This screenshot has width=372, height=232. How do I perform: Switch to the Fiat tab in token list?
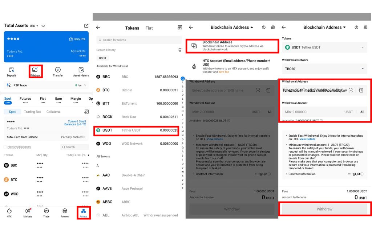[x=149, y=28]
